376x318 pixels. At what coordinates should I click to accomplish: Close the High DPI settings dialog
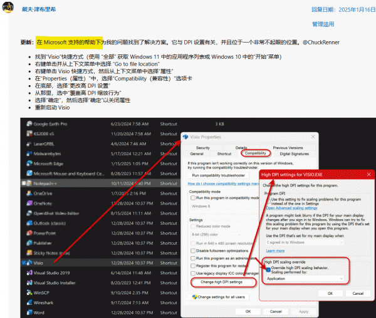369,175
